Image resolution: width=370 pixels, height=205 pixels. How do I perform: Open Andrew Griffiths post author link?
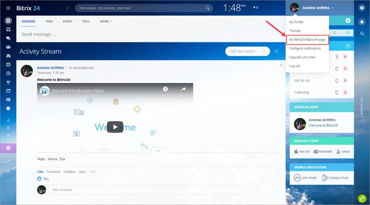pyautogui.click(x=50, y=68)
